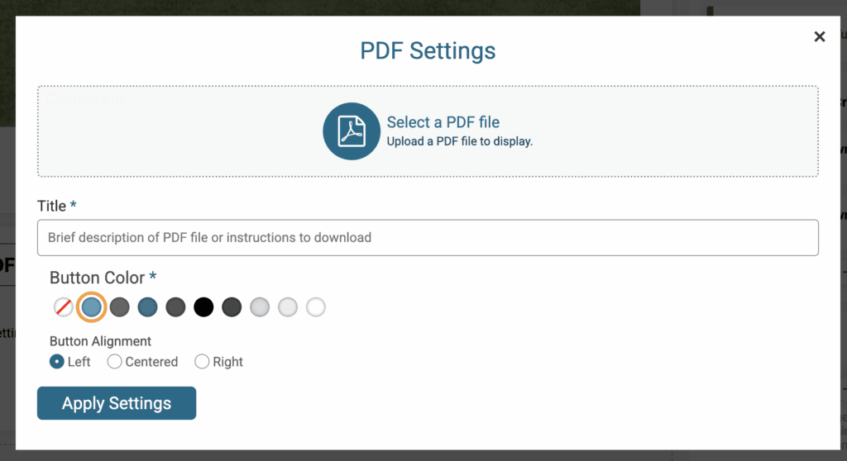Click the Apply Settings button
The image size is (847, 461).
[117, 402]
